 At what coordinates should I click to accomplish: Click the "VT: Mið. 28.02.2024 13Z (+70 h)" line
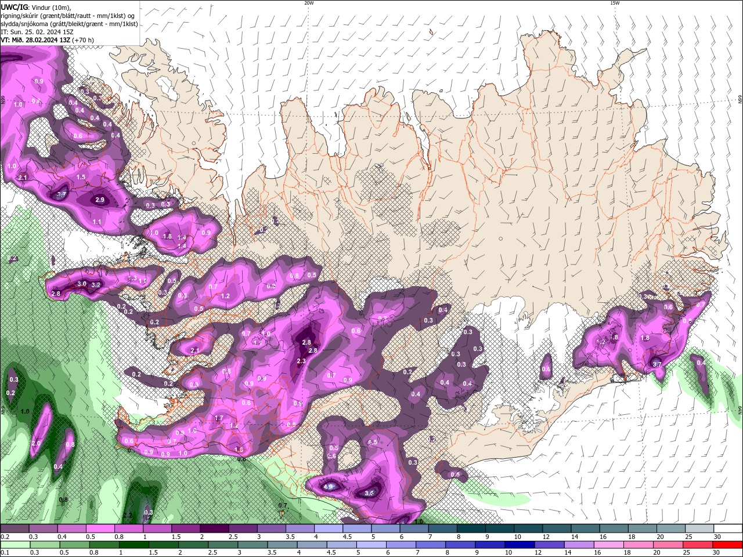tap(47, 40)
